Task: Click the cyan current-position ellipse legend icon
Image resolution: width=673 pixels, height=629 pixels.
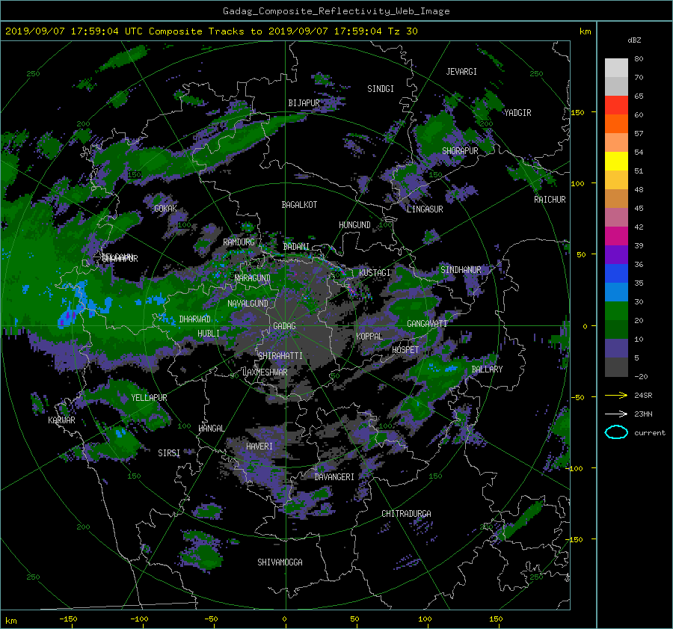Action: pyautogui.click(x=616, y=432)
